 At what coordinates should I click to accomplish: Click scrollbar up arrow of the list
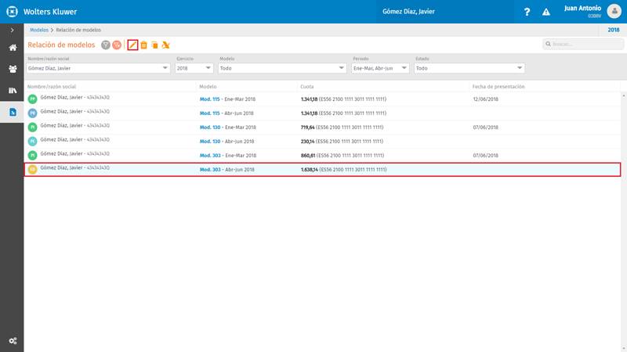[x=624, y=96]
